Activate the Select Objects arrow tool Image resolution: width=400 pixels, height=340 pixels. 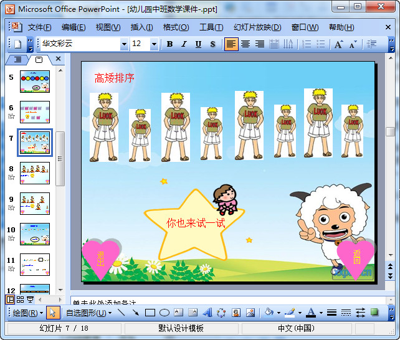tap(53, 313)
